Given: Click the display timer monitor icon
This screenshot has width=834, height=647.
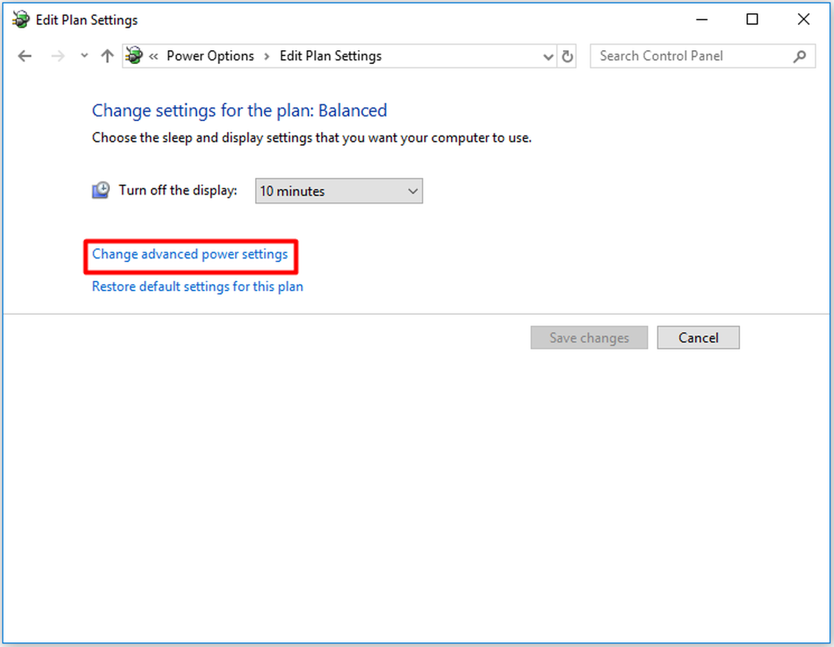Looking at the screenshot, I should (101, 190).
